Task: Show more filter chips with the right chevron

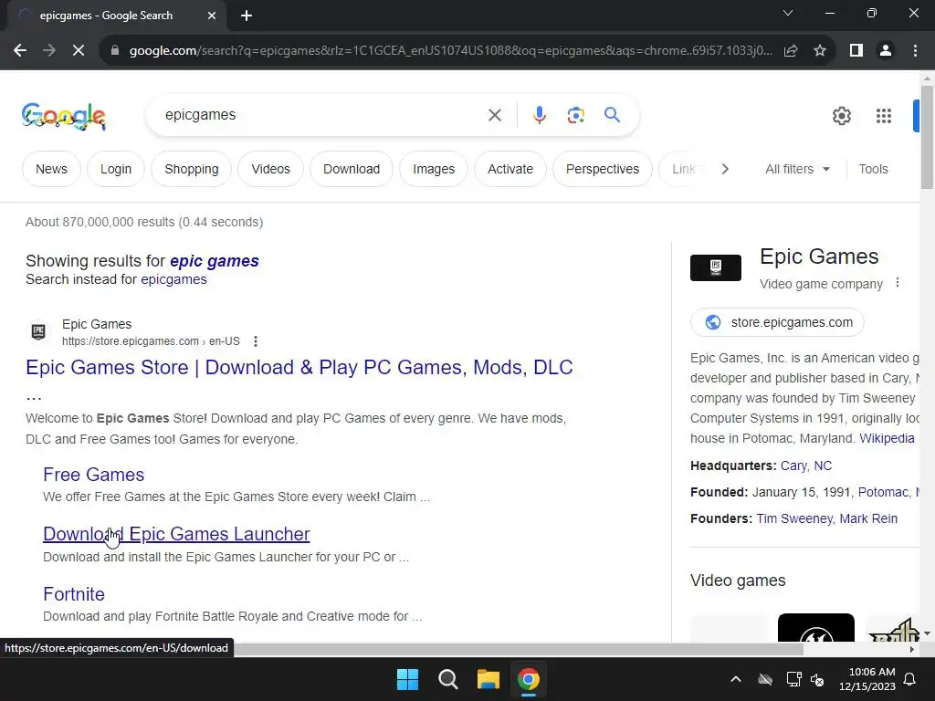Action: [725, 169]
